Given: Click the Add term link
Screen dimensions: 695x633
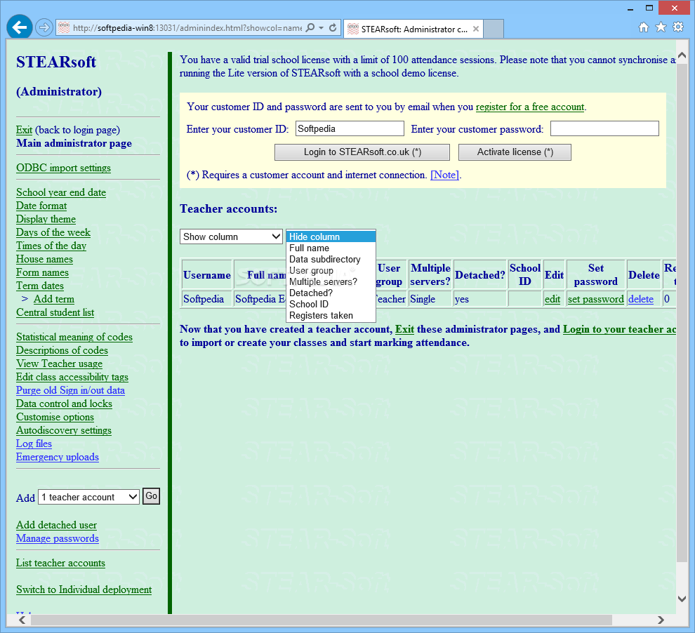Looking at the screenshot, I should tap(54, 298).
